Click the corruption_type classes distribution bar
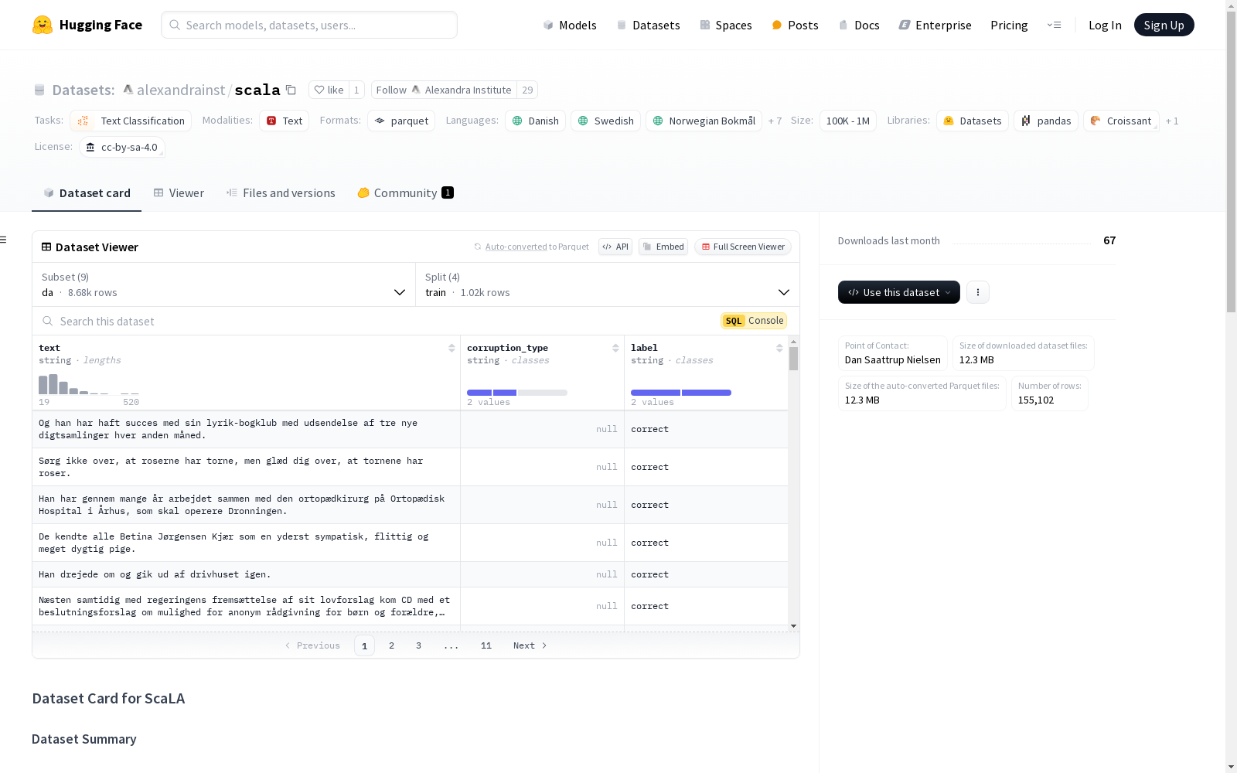The height and width of the screenshot is (773, 1237). pos(517,393)
